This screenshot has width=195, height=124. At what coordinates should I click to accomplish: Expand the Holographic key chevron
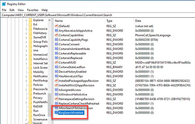tap(26, 46)
